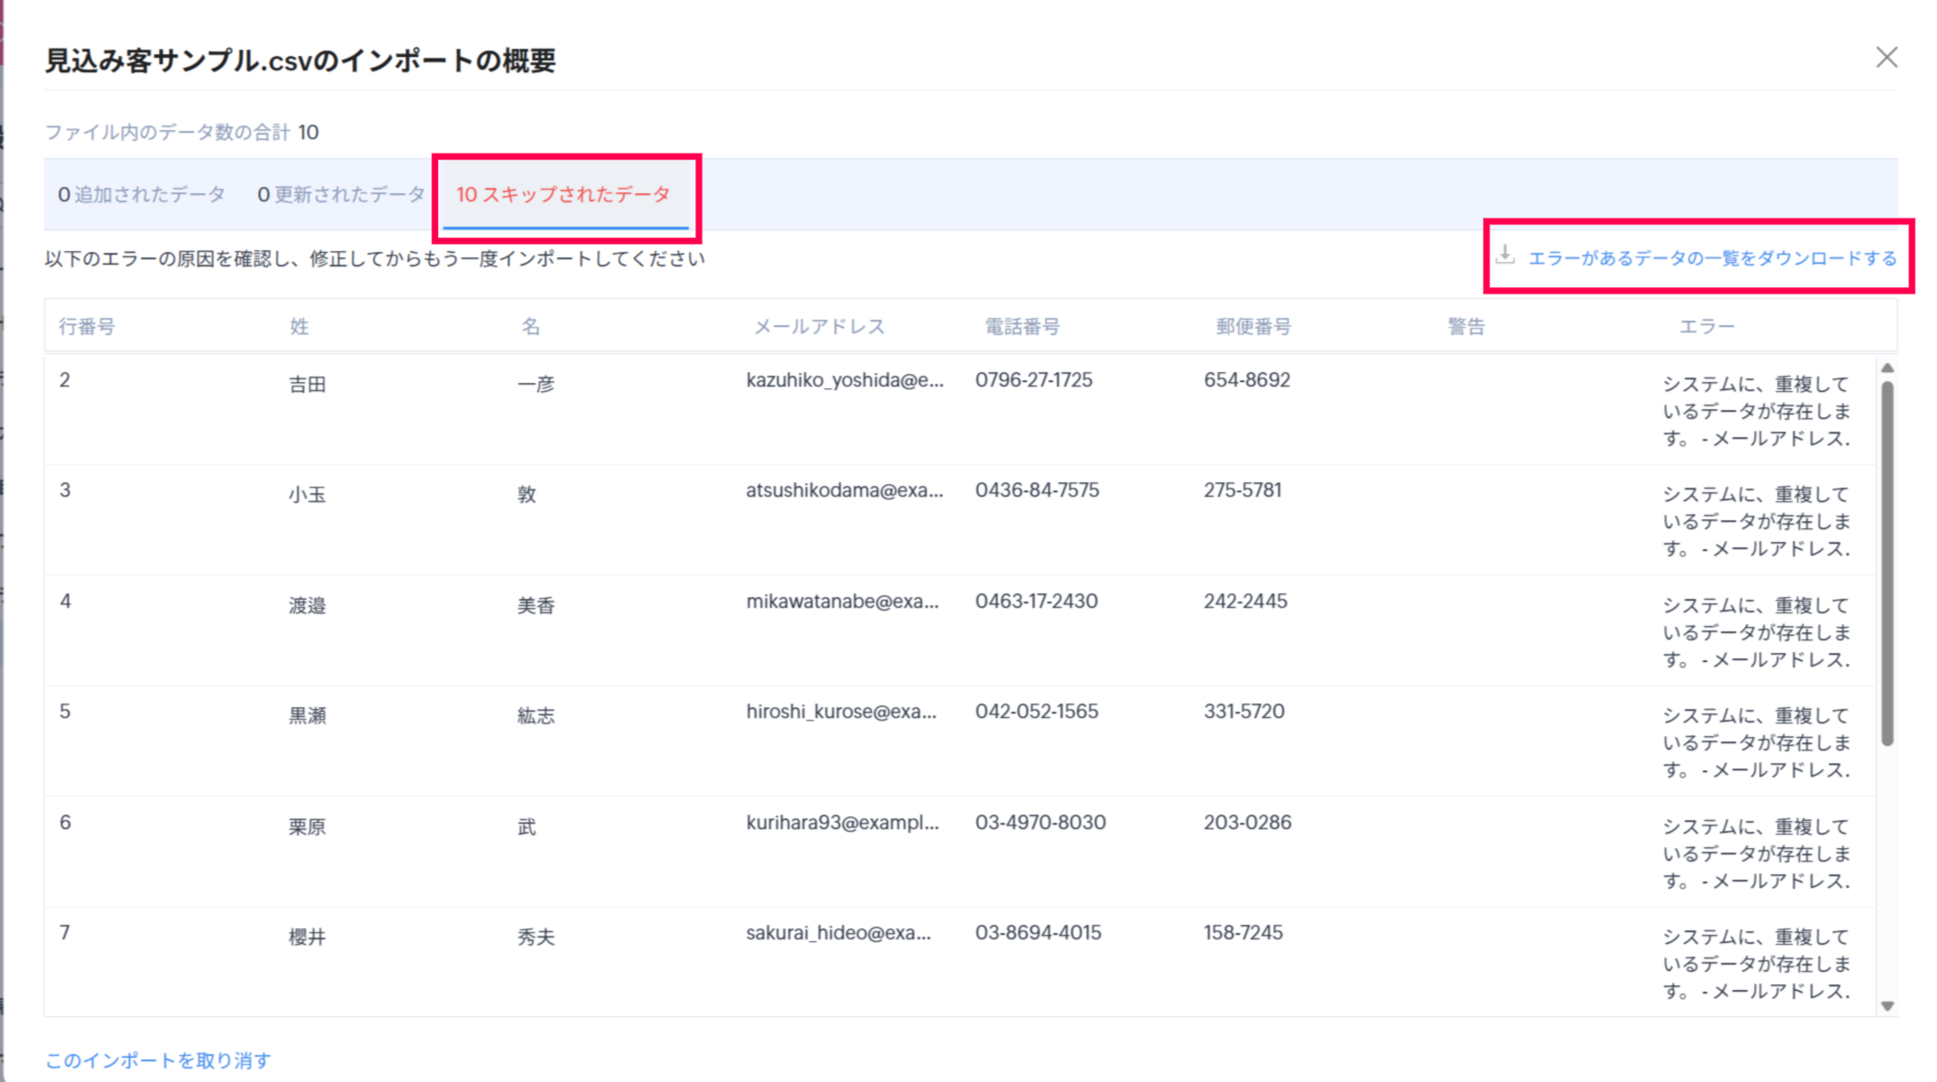This screenshot has width=1937, height=1082.
Task: Select the 櫻井 秀夫 row
Action: [307, 937]
